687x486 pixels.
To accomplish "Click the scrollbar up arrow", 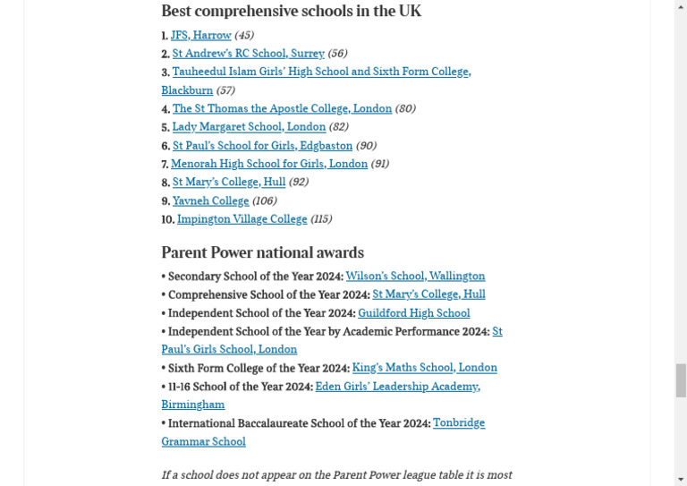I will 681,6.
